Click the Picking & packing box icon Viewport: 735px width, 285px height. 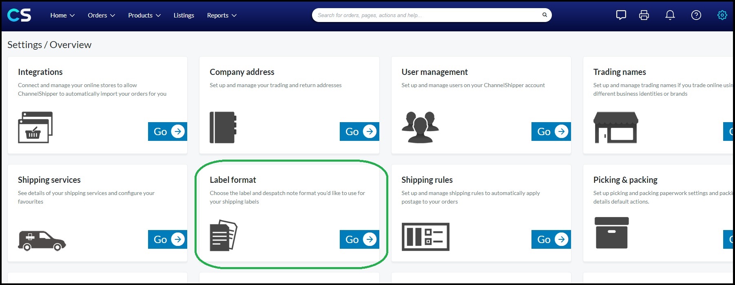click(x=612, y=233)
